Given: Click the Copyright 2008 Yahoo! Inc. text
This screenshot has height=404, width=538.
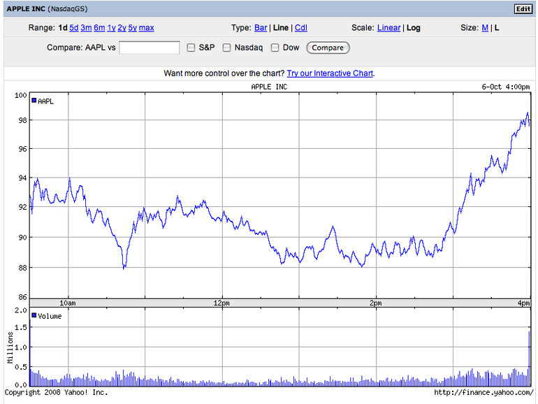Looking at the screenshot, I should tap(57, 392).
